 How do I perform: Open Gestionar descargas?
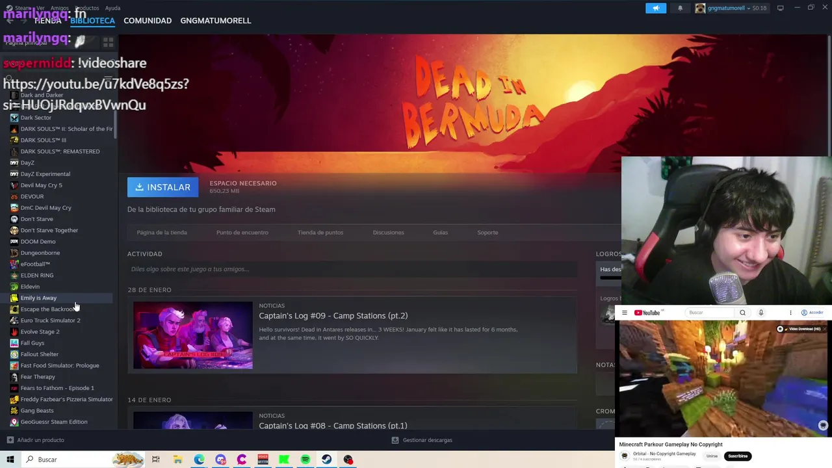(422, 440)
